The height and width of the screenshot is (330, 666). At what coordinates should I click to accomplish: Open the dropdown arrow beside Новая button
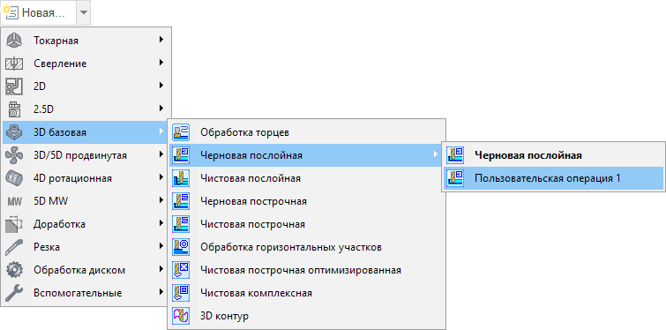point(83,12)
